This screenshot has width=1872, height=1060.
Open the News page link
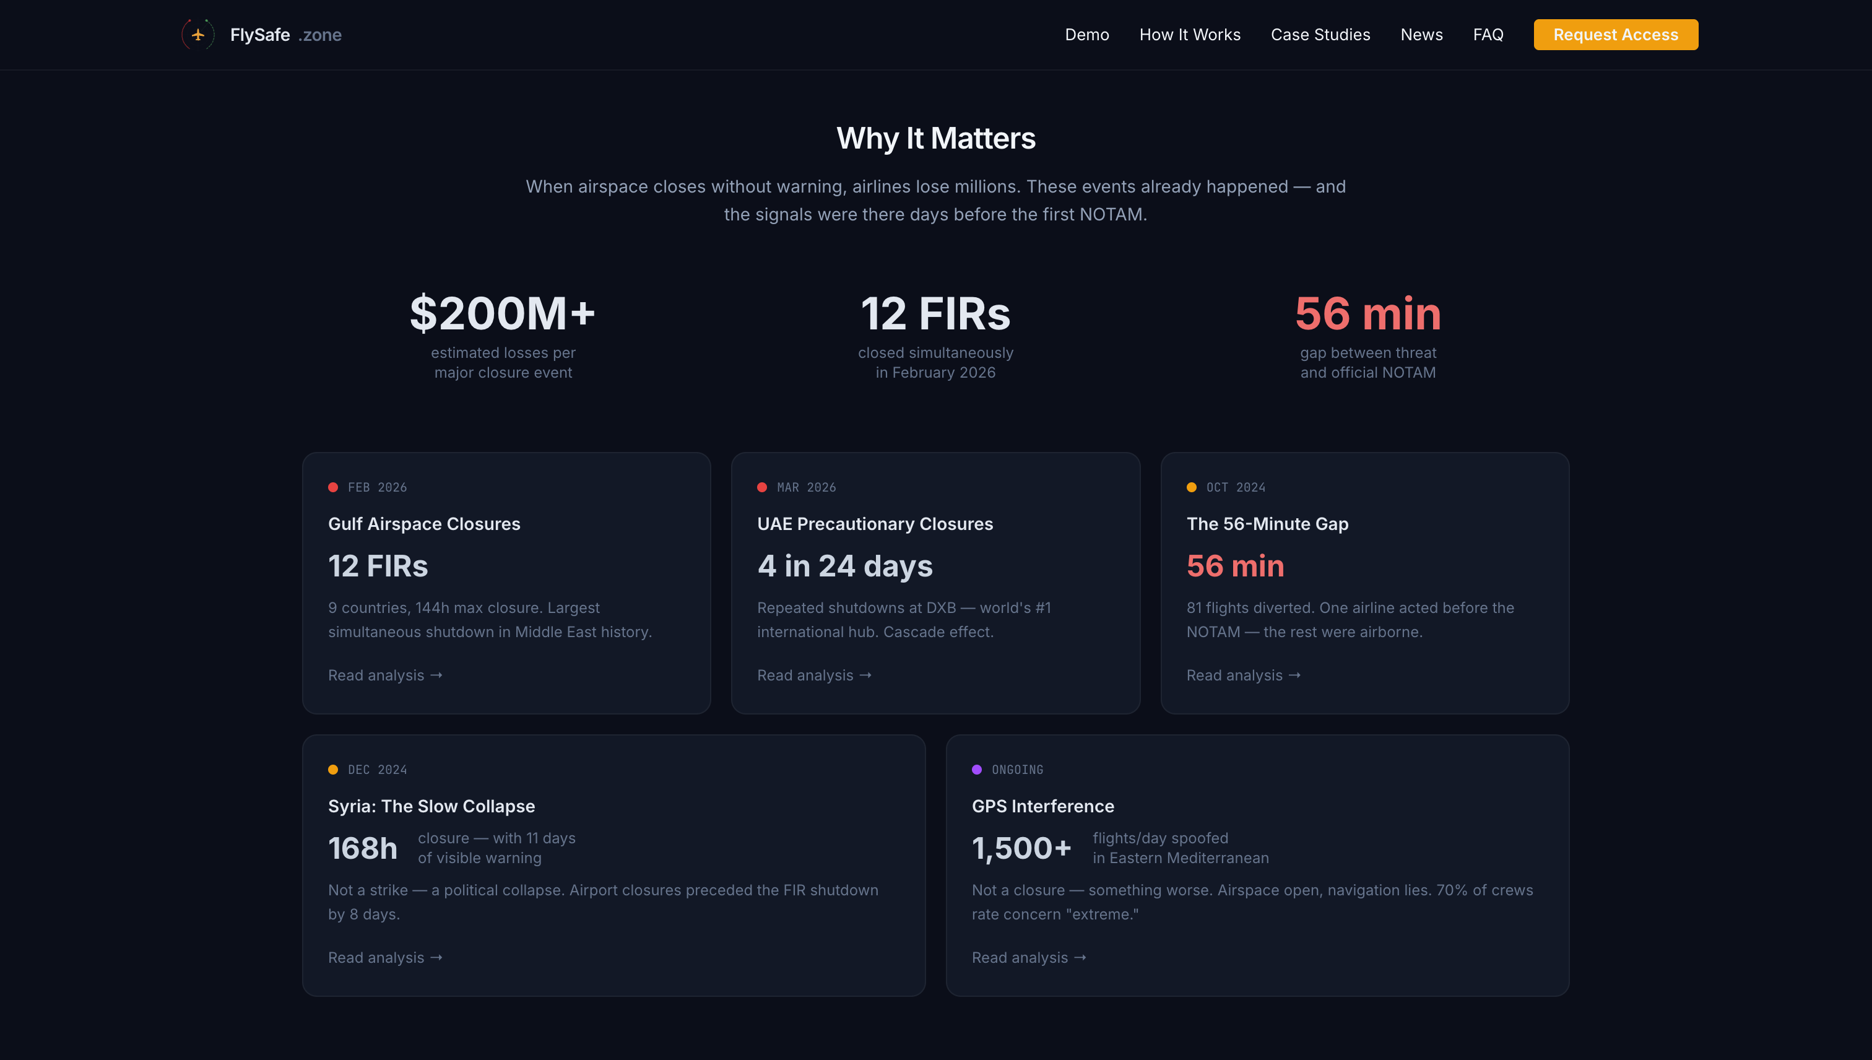[1421, 34]
